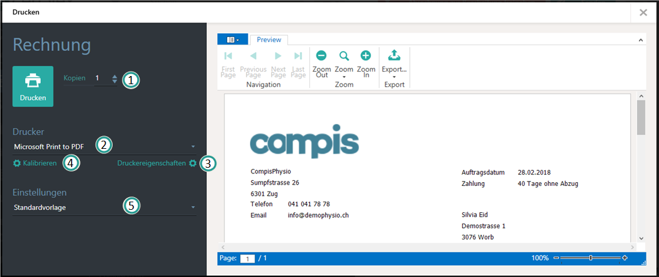659x277 pixels.
Task: Click the '3076 Worb' address line
Action: coord(477,237)
